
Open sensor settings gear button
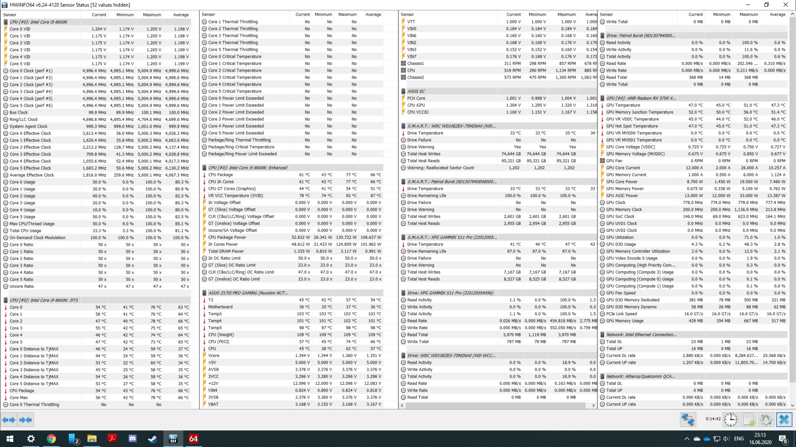click(766, 420)
